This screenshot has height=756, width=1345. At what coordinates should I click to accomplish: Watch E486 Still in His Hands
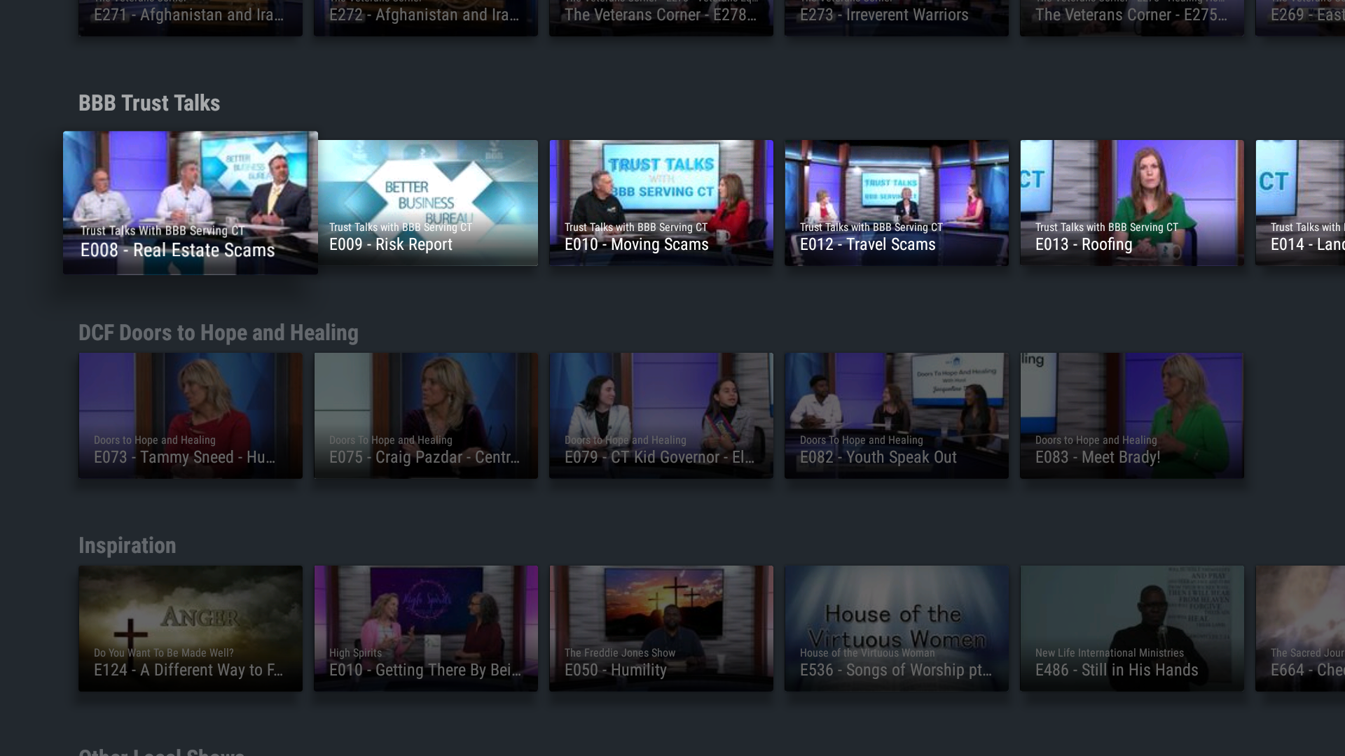click(1132, 628)
